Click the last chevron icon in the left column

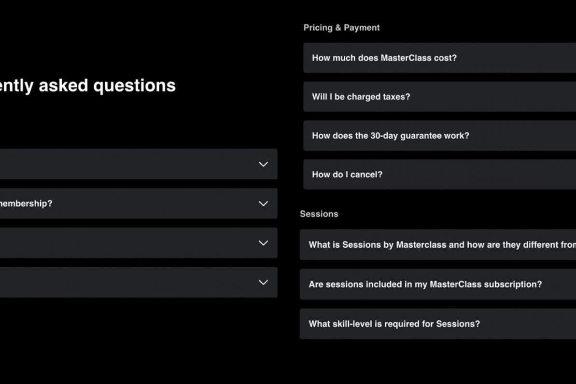(263, 282)
